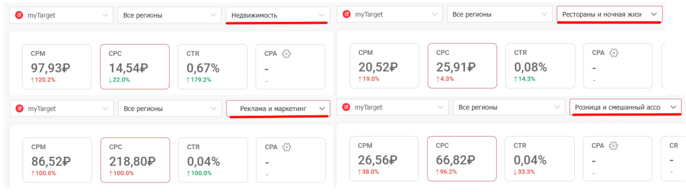Open the Недвижимость category dropdown
Viewport: 686px width, 192px height.
point(278,15)
